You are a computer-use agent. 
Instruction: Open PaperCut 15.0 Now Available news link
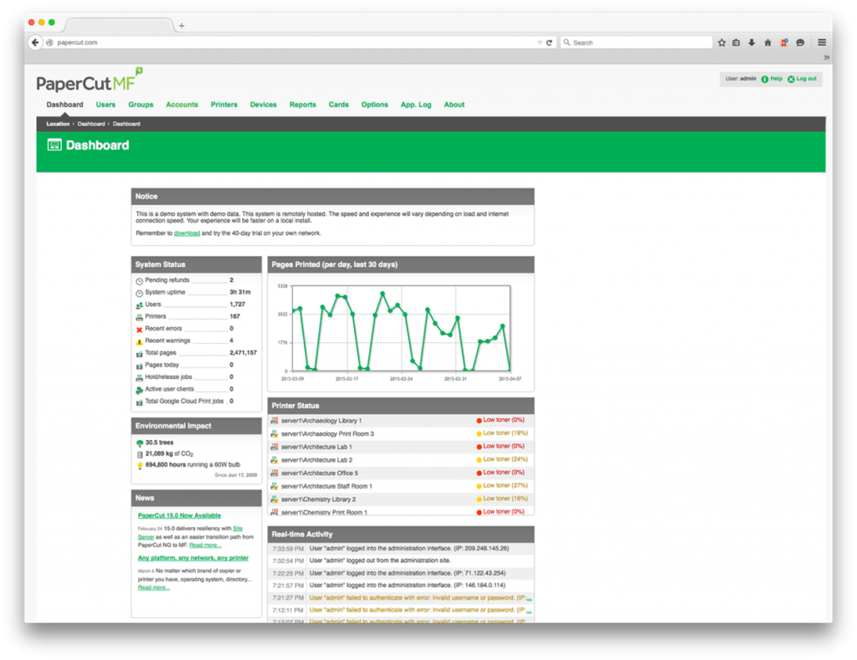[179, 515]
